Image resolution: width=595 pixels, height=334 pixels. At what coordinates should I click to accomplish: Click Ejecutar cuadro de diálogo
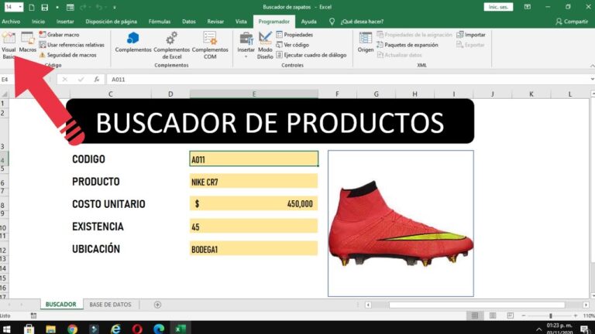tap(311, 55)
